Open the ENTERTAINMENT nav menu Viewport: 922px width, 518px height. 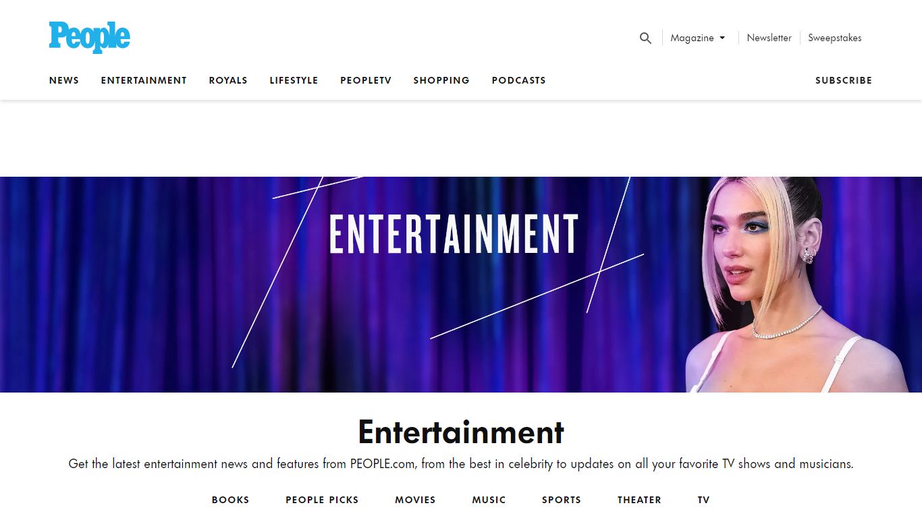coord(144,80)
